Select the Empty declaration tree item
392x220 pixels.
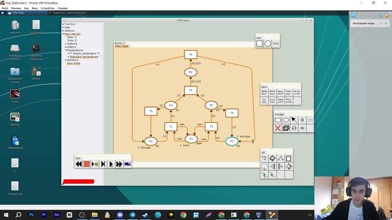84,53
